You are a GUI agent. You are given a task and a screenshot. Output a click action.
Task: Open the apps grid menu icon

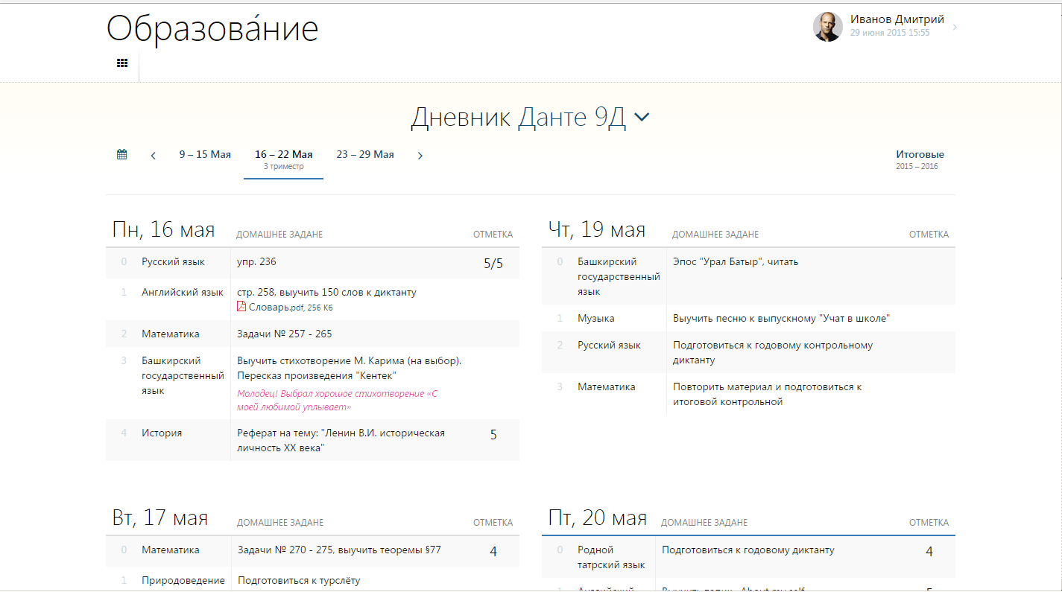pyautogui.click(x=122, y=63)
